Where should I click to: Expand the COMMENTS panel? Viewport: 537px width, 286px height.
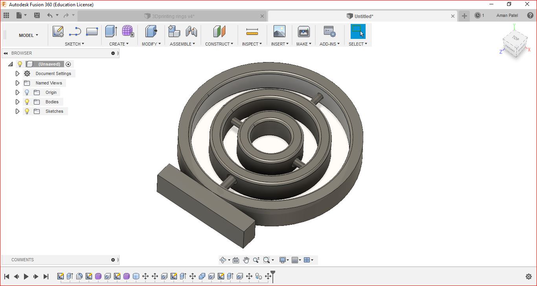point(113,260)
